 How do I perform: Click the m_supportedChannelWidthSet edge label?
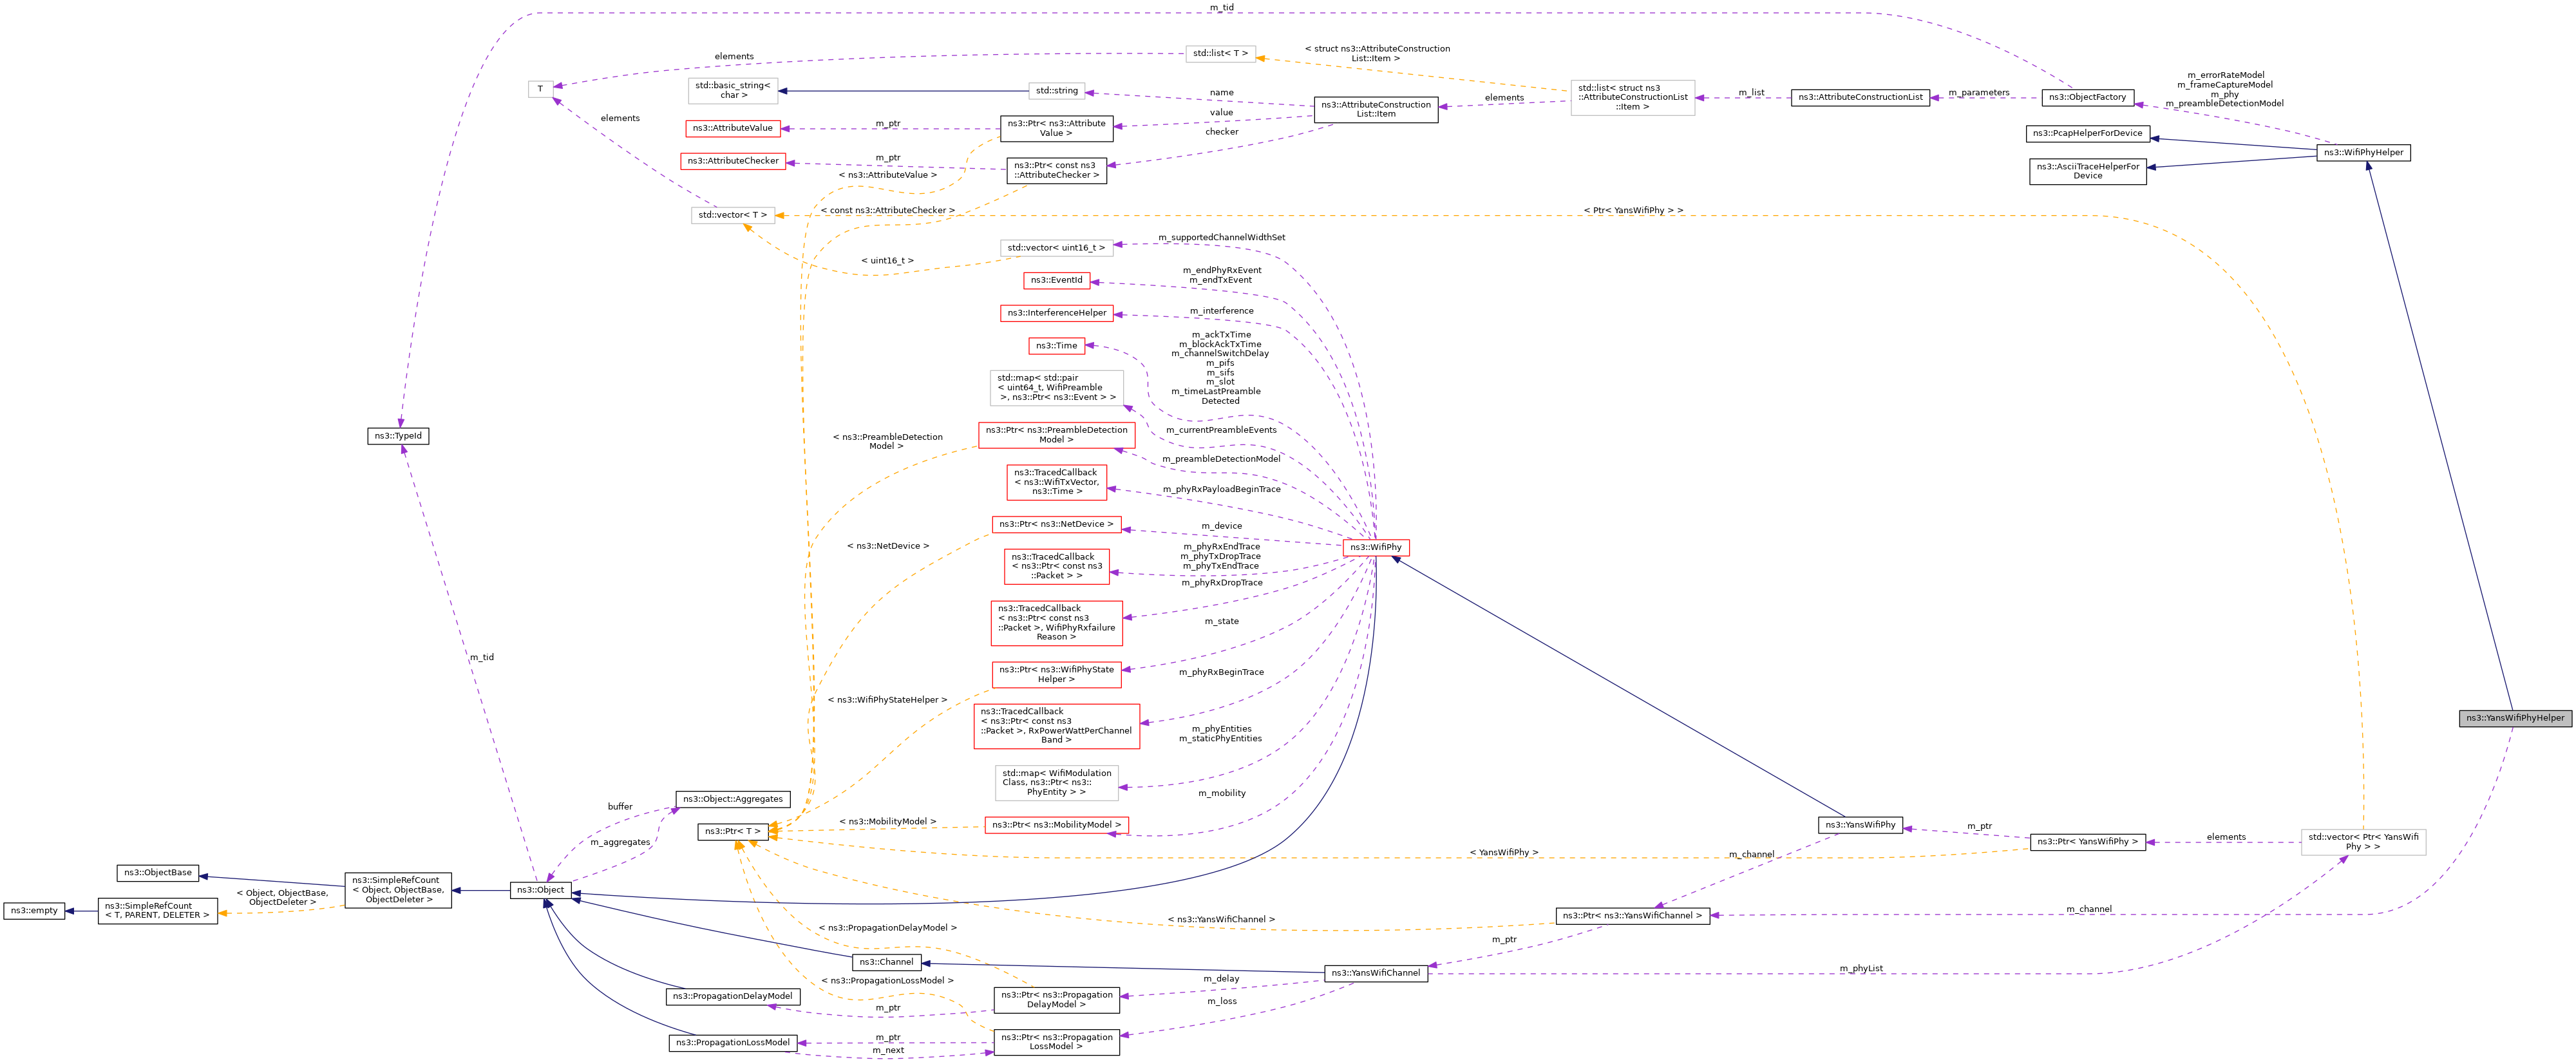click(x=1222, y=238)
